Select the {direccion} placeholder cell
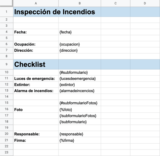The image size is (160, 156). [80, 50]
